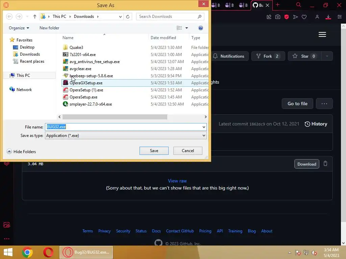Go up one folder level with the up arrow
The width and height of the screenshot is (346, 259).
35,17
